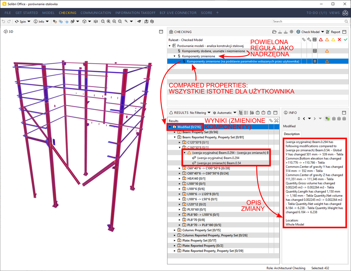Open the BCF LIVE CONNECTOR tab

178,13
